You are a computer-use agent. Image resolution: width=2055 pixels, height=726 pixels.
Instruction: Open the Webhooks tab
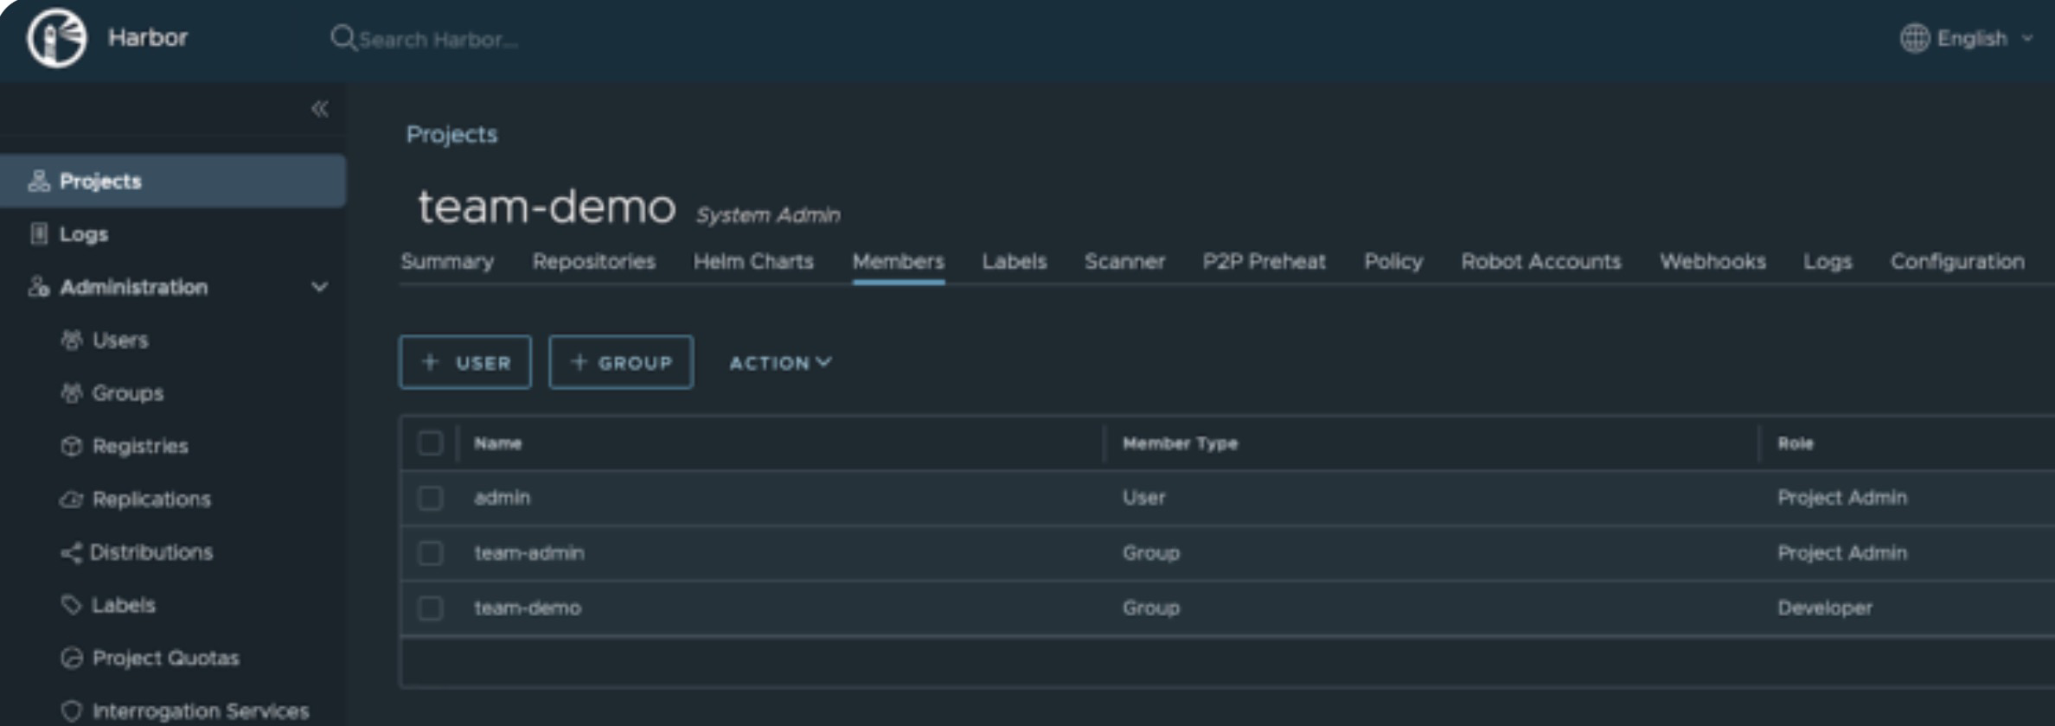point(1712,261)
